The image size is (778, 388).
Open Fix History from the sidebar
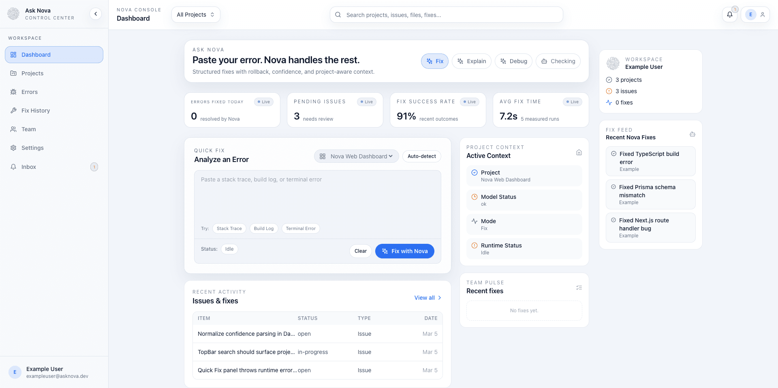36,110
